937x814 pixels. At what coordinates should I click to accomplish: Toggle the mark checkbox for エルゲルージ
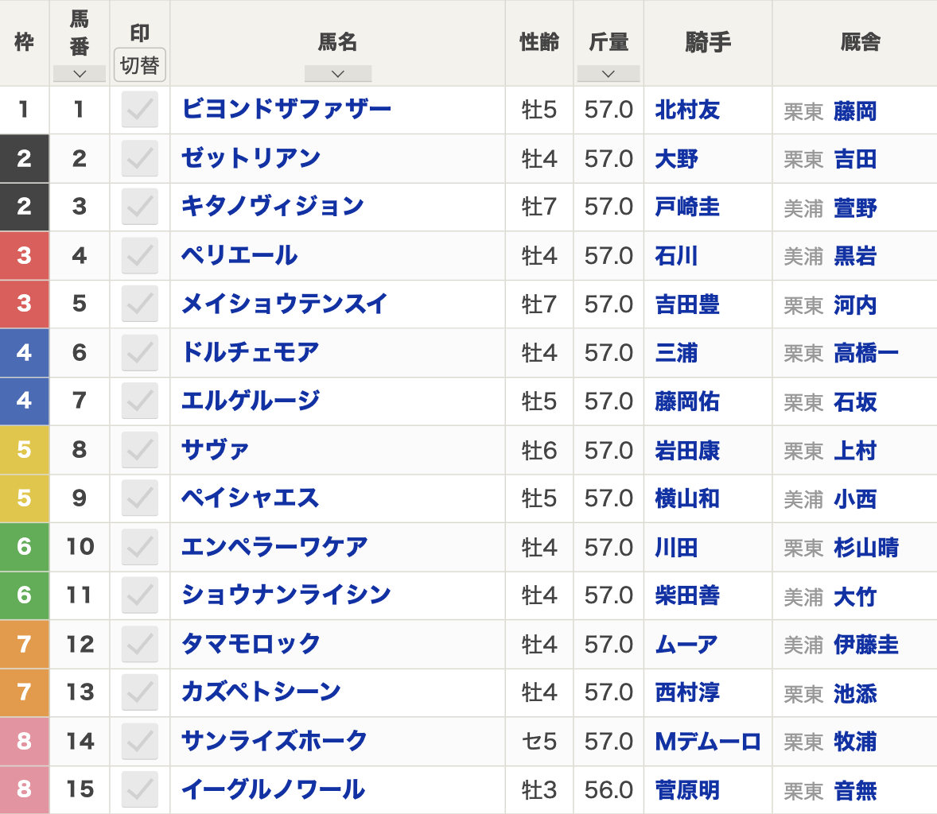[140, 401]
